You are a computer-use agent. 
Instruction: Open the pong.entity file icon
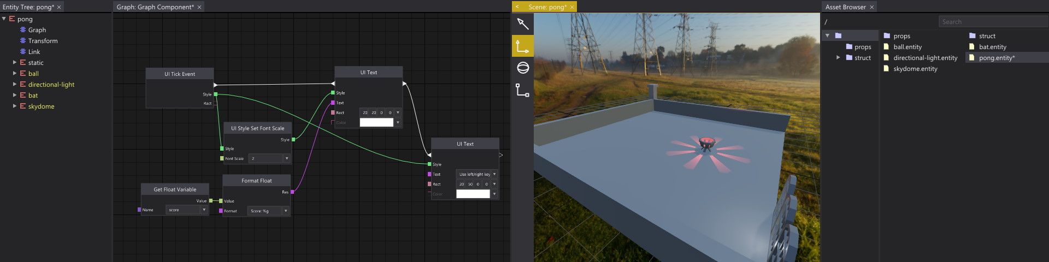[x=972, y=57]
